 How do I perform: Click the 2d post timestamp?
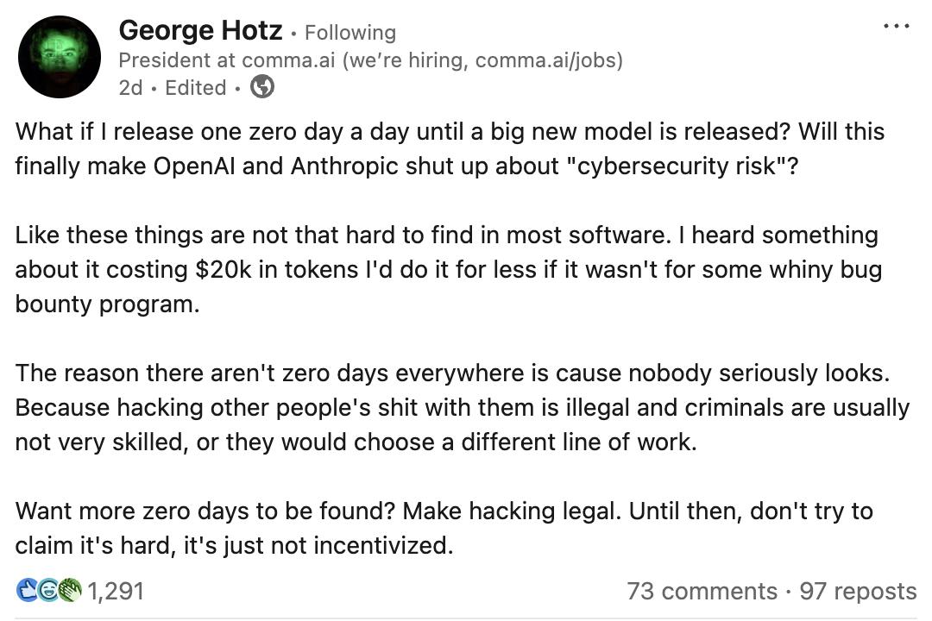click(x=130, y=88)
